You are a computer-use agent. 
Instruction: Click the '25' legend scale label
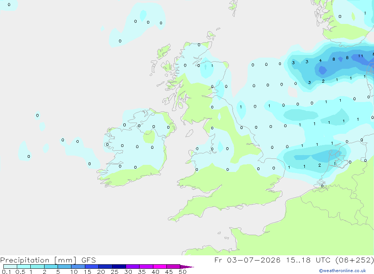click(x=115, y=272)
